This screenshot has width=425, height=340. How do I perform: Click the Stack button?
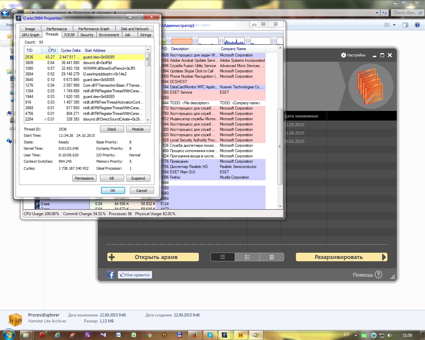pyautogui.click(x=112, y=129)
